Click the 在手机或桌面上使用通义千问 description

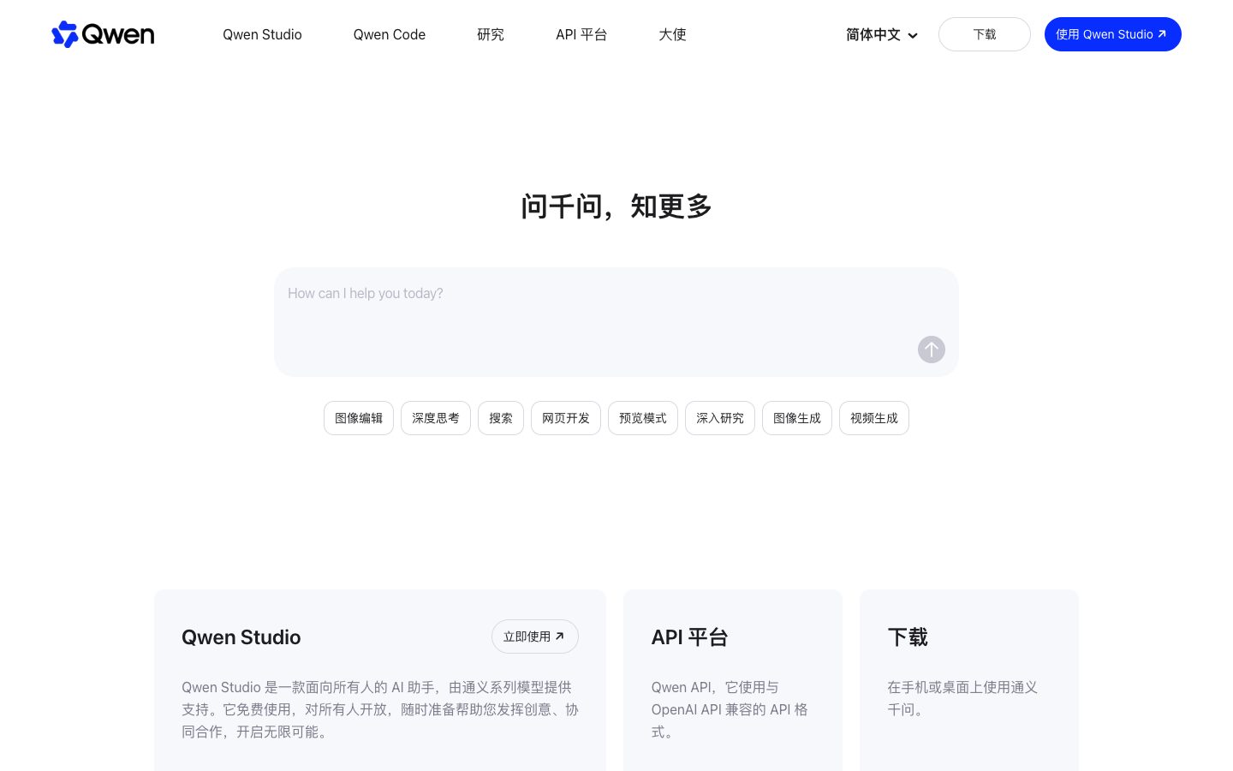[962, 698]
